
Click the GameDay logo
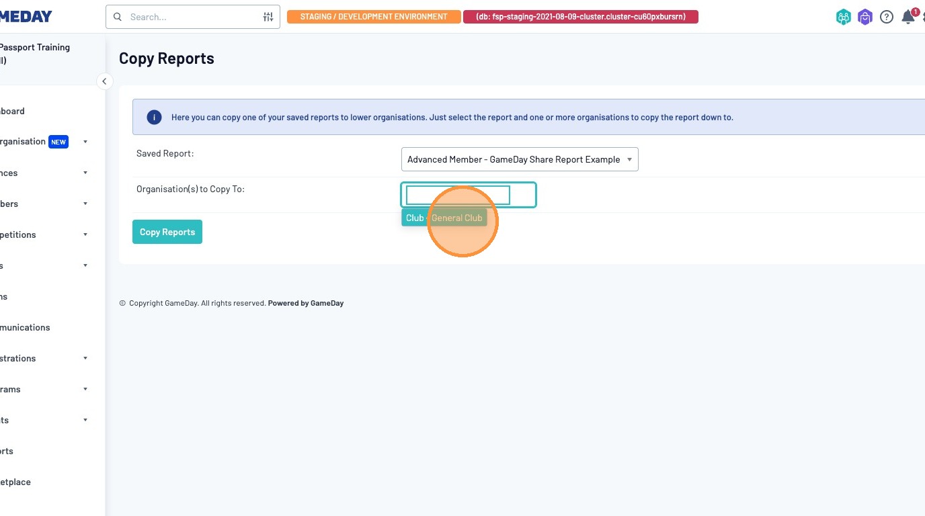pos(26,17)
